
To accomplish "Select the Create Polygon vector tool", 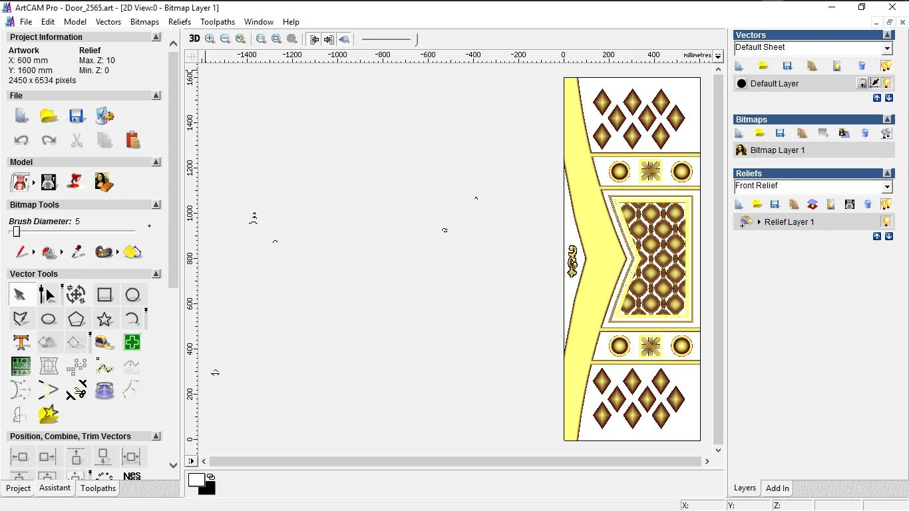I will pos(77,319).
